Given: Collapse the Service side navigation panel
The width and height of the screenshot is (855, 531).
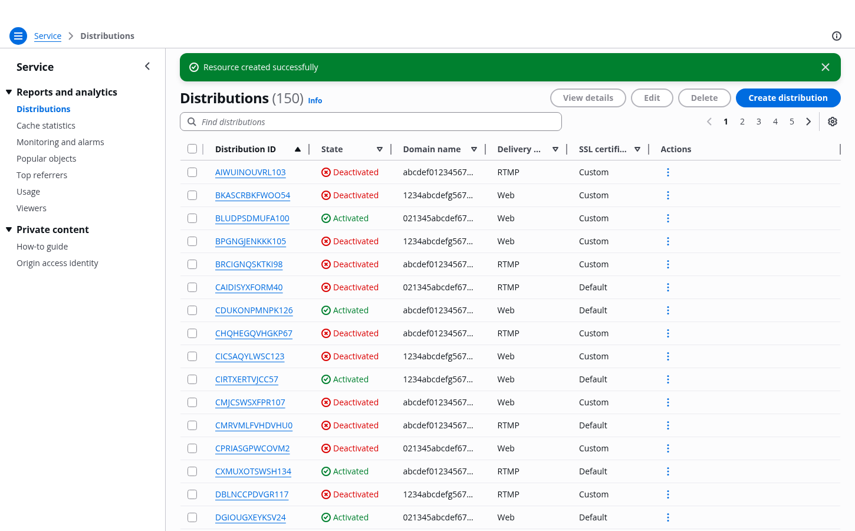Looking at the screenshot, I should pos(147,67).
